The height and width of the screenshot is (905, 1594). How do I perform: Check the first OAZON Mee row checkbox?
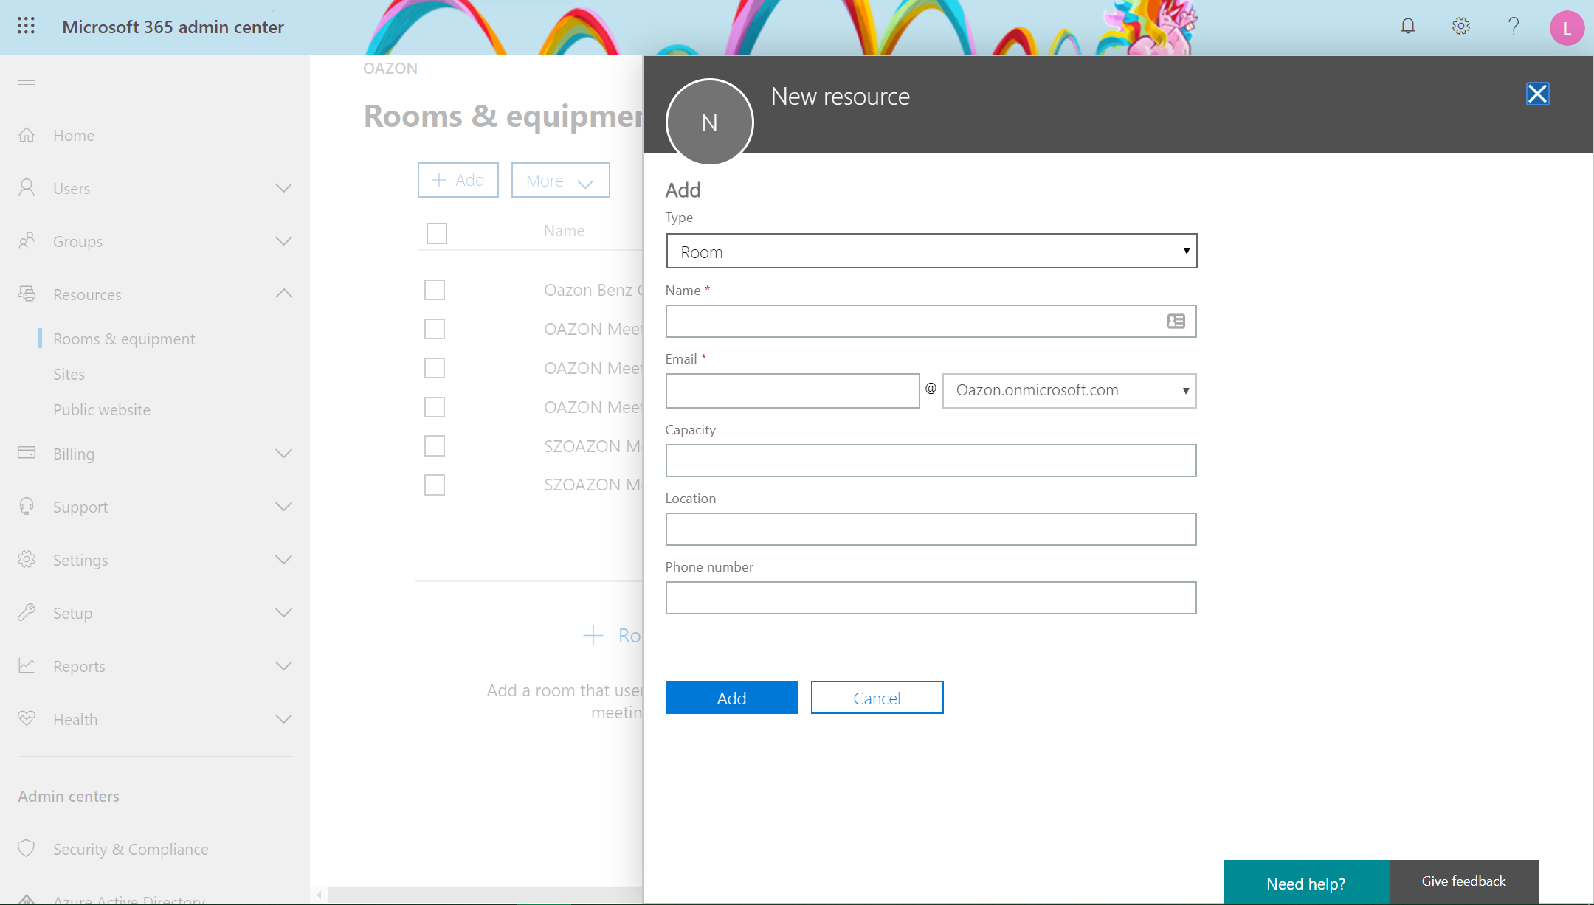(x=435, y=329)
